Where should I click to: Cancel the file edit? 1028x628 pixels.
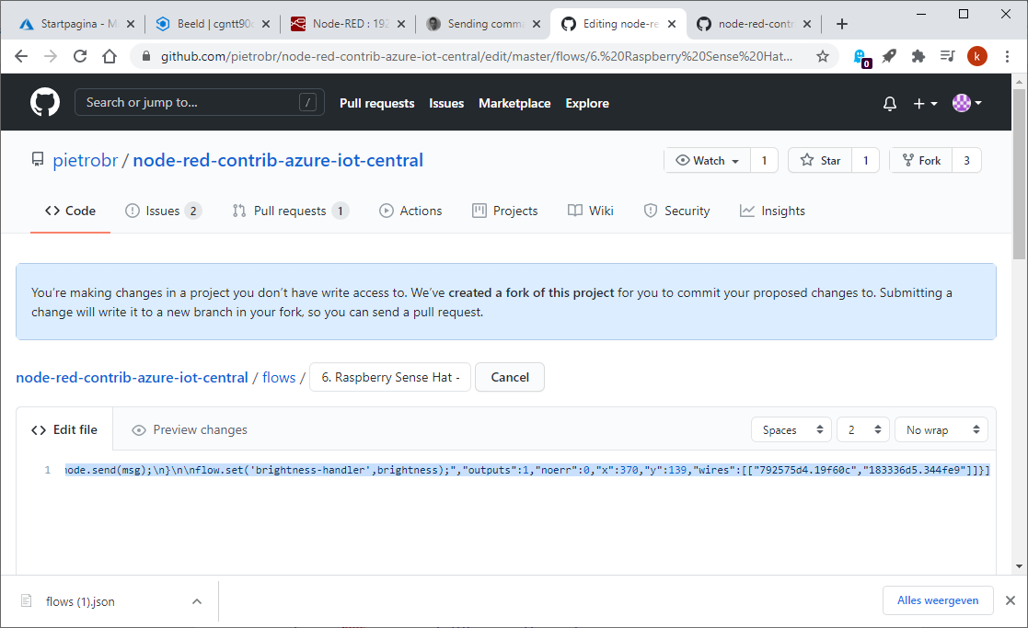[x=510, y=377]
